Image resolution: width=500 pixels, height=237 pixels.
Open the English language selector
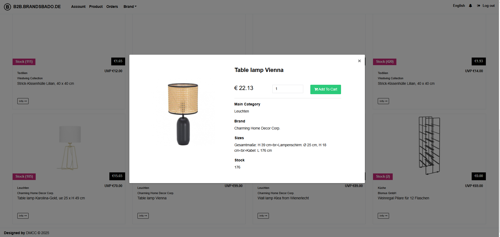point(459,5)
